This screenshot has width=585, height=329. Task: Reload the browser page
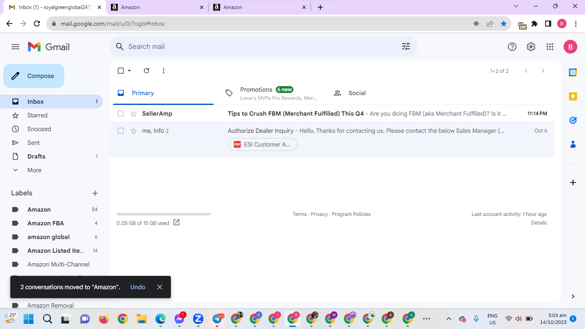coord(37,24)
